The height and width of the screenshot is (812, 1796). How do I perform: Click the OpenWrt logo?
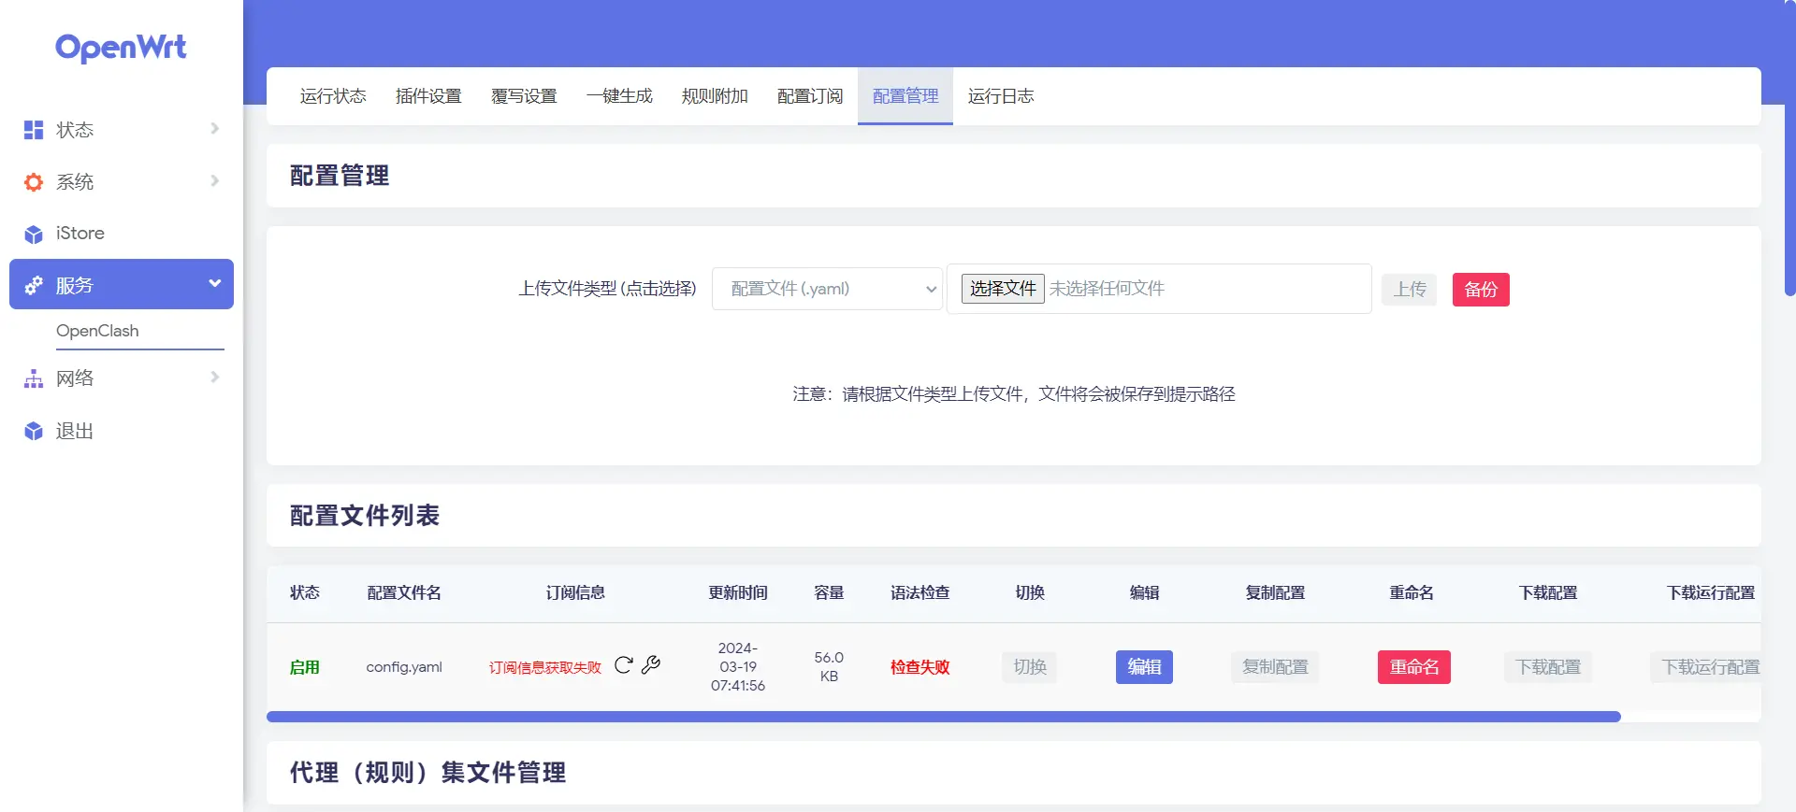click(121, 48)
